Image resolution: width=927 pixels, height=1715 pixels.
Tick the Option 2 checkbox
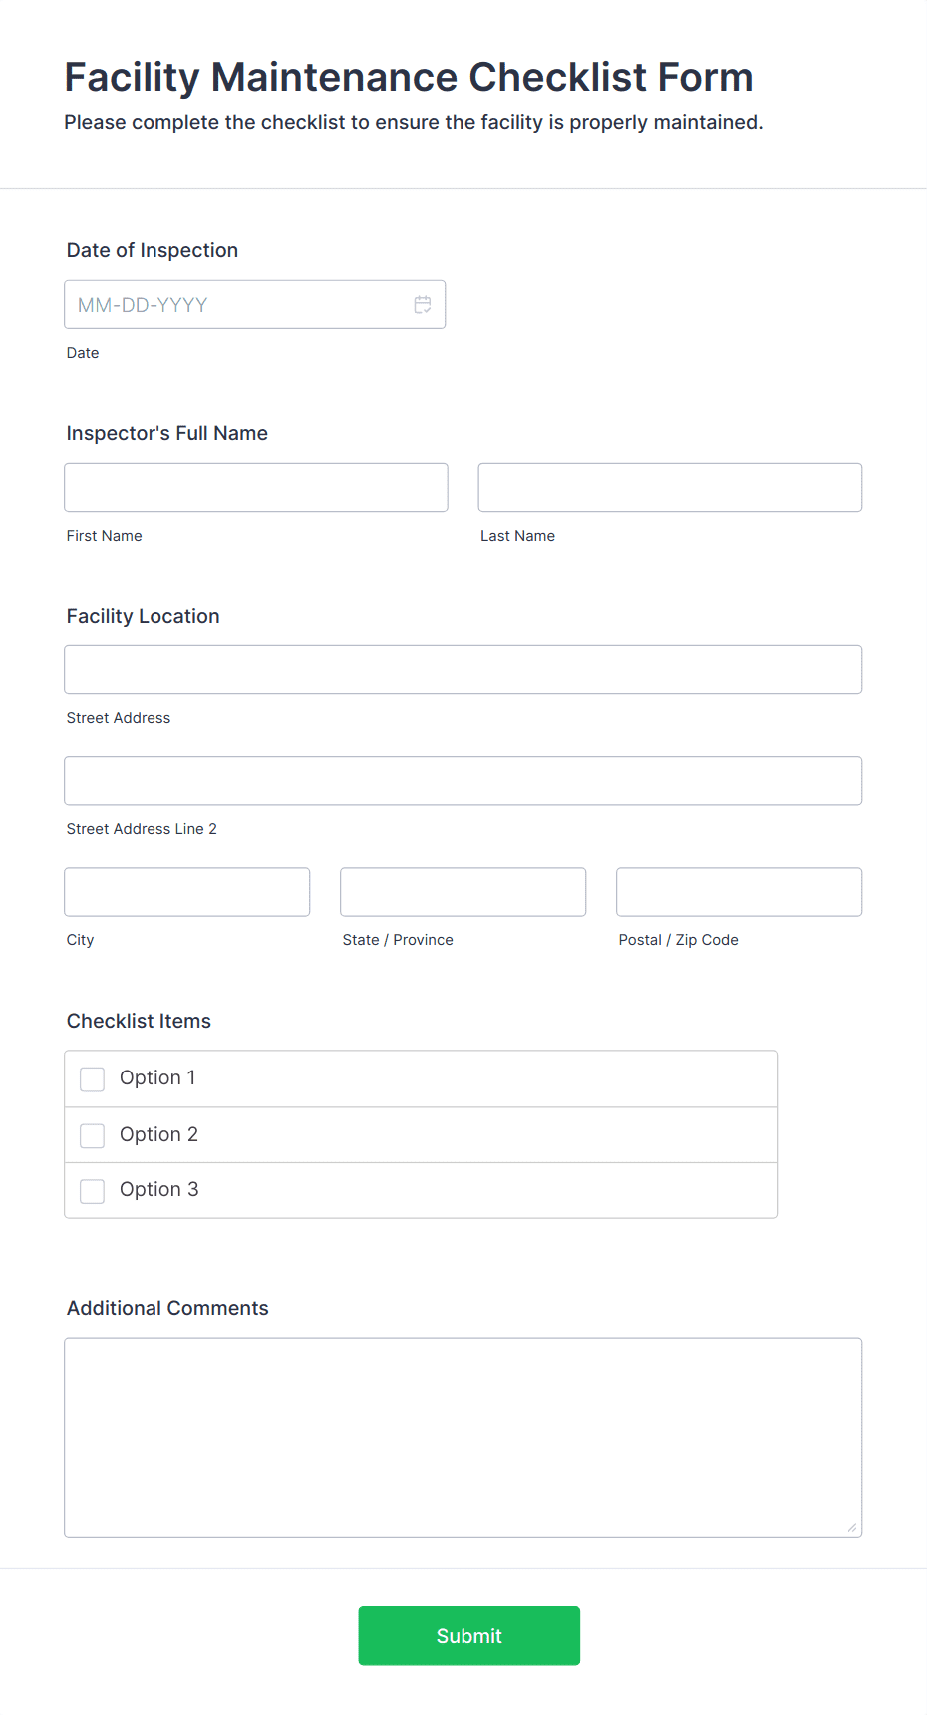[x=93, y=1136]
